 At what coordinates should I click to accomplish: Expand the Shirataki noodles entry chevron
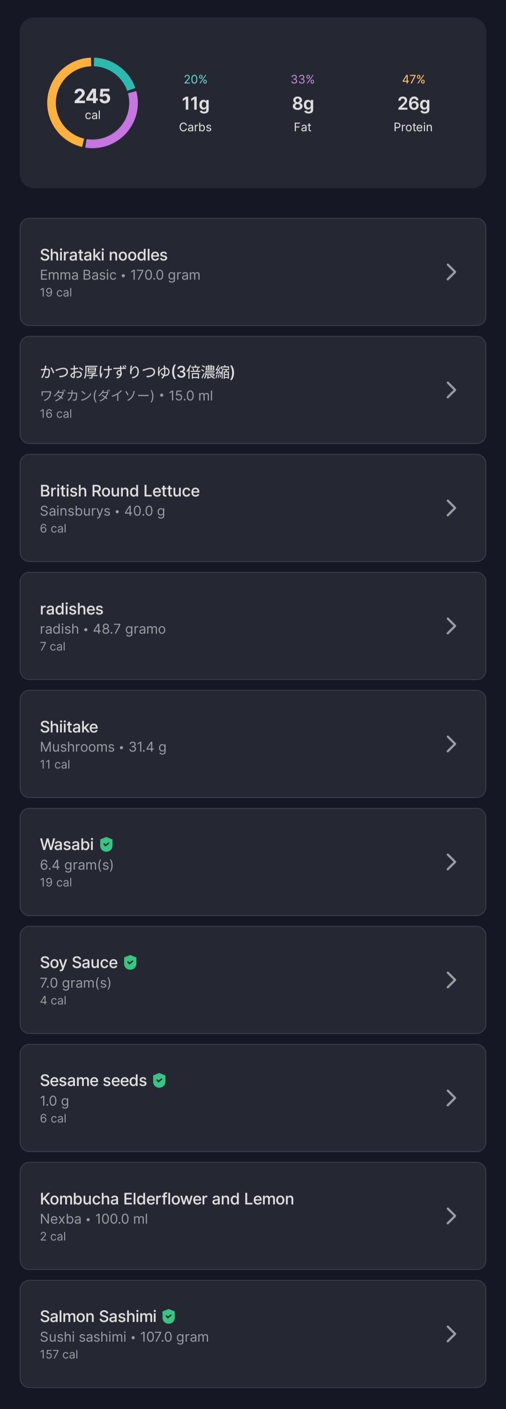(x=451, y=272)
